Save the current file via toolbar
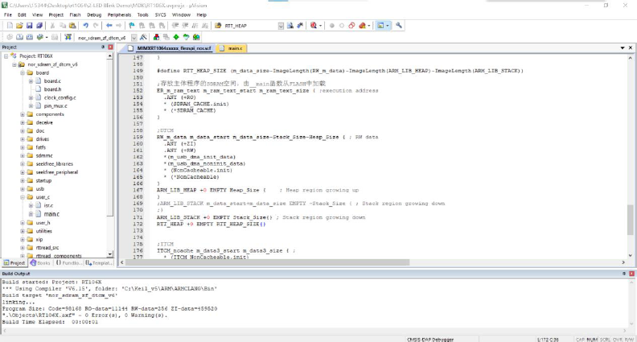The width and height of the screenshot is (637, 342). [29, 25]
